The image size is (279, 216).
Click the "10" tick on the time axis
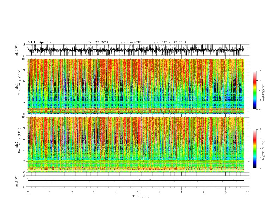coord(248,192)
